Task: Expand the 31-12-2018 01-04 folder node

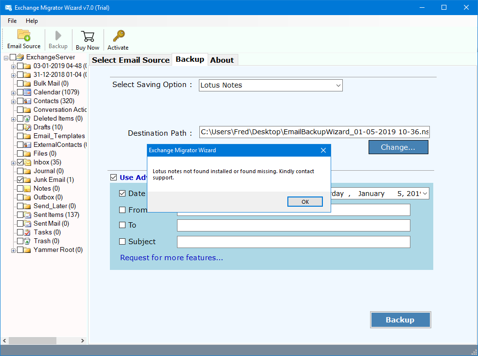Action: 13,75
